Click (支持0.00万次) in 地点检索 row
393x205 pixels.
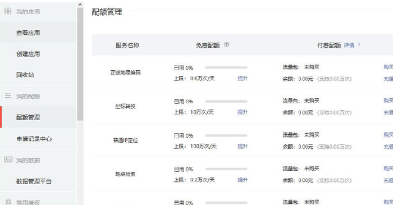pyautogui.click(x=335, y=180)
